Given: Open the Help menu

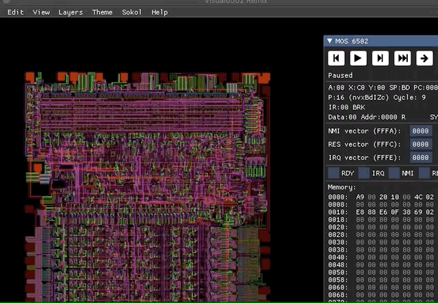Looking at the screenshot, I should click(x=159, y=12).
